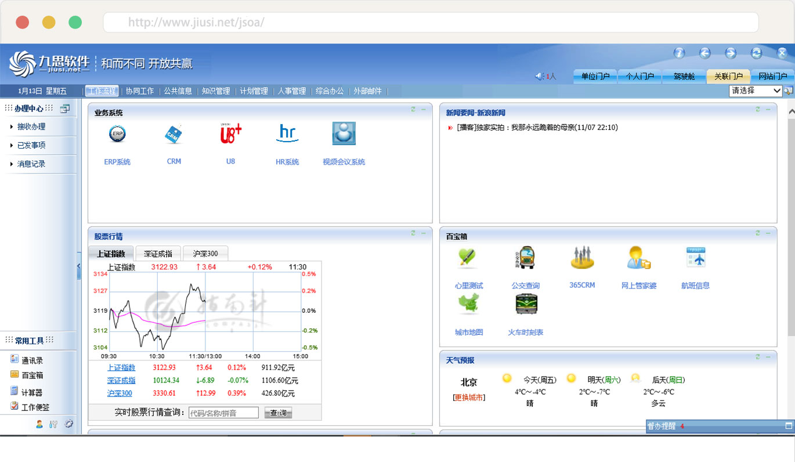Open the 请选择 dropdown
Screen dimensions: 795x462
coord(756,91)
